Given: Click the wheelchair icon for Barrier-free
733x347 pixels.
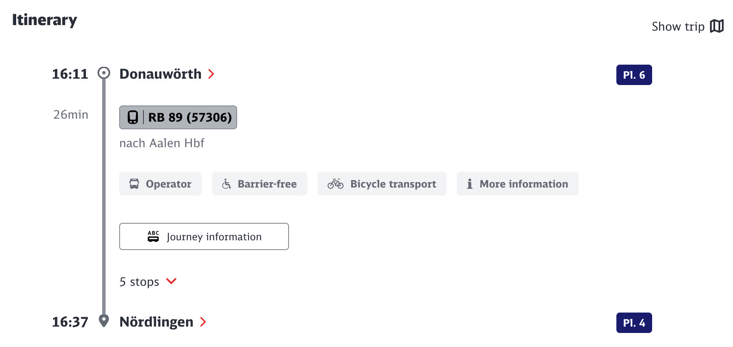Looking at the screenshot, I should tap(226, 184).
